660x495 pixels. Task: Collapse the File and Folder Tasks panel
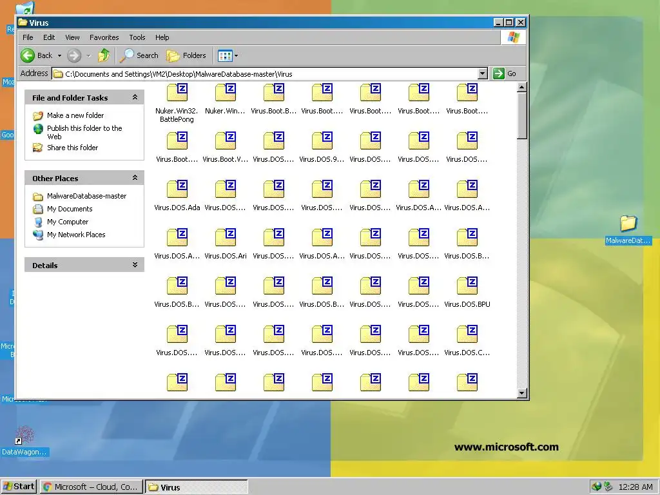tap(135, 97)
